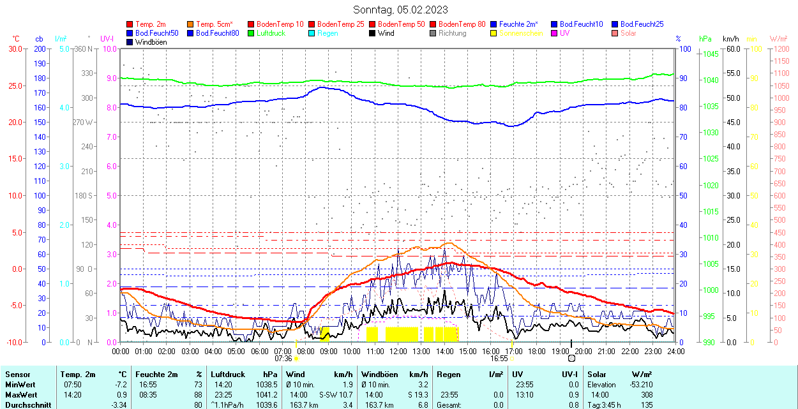Click the green Luftdruck legend square
This screenshot has height=409, width=798.
(252, 33)
